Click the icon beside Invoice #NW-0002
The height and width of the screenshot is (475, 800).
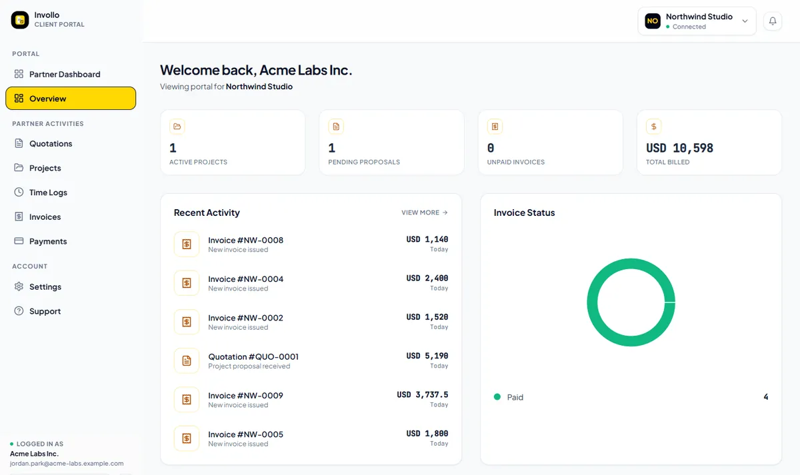tap(187, 322)
